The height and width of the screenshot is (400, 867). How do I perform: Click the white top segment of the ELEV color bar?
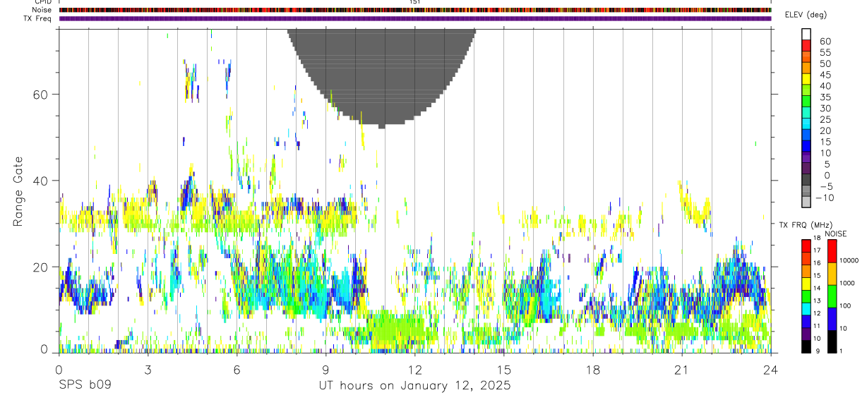click(806, 34)
